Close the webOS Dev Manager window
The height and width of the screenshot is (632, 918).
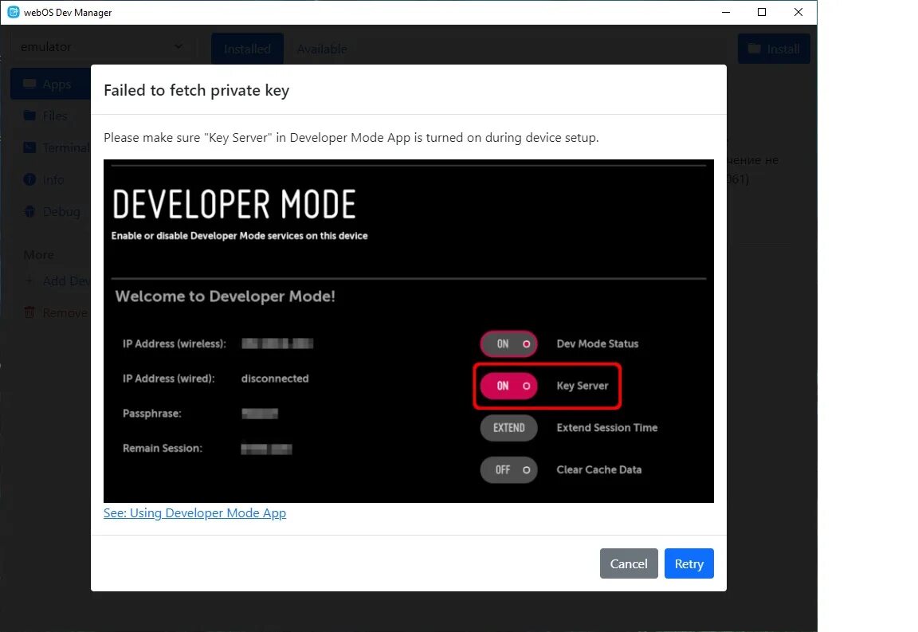[x=798, y=12]
